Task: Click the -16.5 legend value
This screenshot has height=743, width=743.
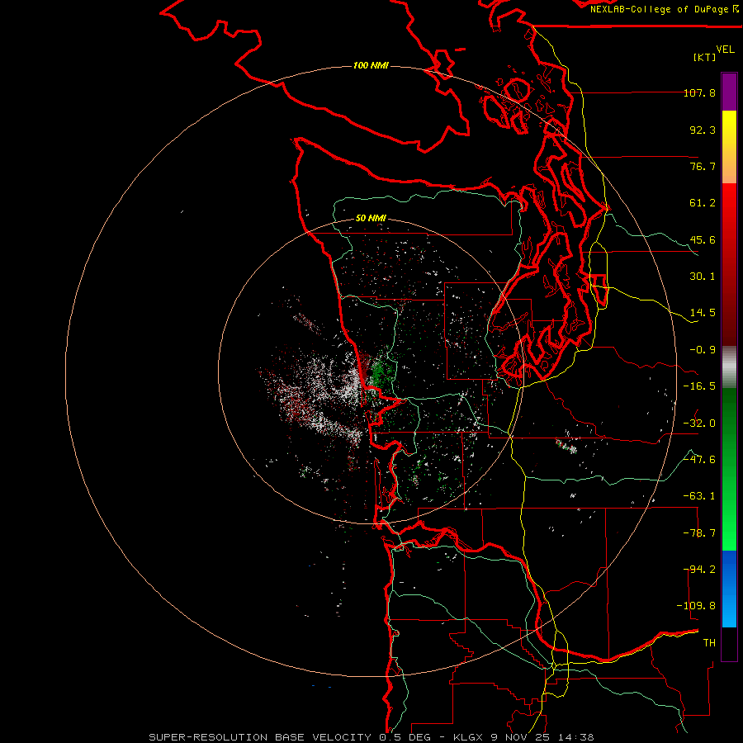Action: [x=699, y=386]
